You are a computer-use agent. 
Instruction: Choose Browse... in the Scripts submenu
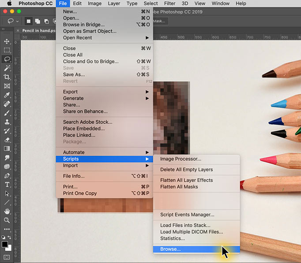click(196, 249)
